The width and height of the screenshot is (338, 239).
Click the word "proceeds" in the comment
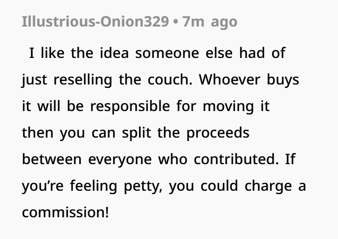[x=224, y=133]
